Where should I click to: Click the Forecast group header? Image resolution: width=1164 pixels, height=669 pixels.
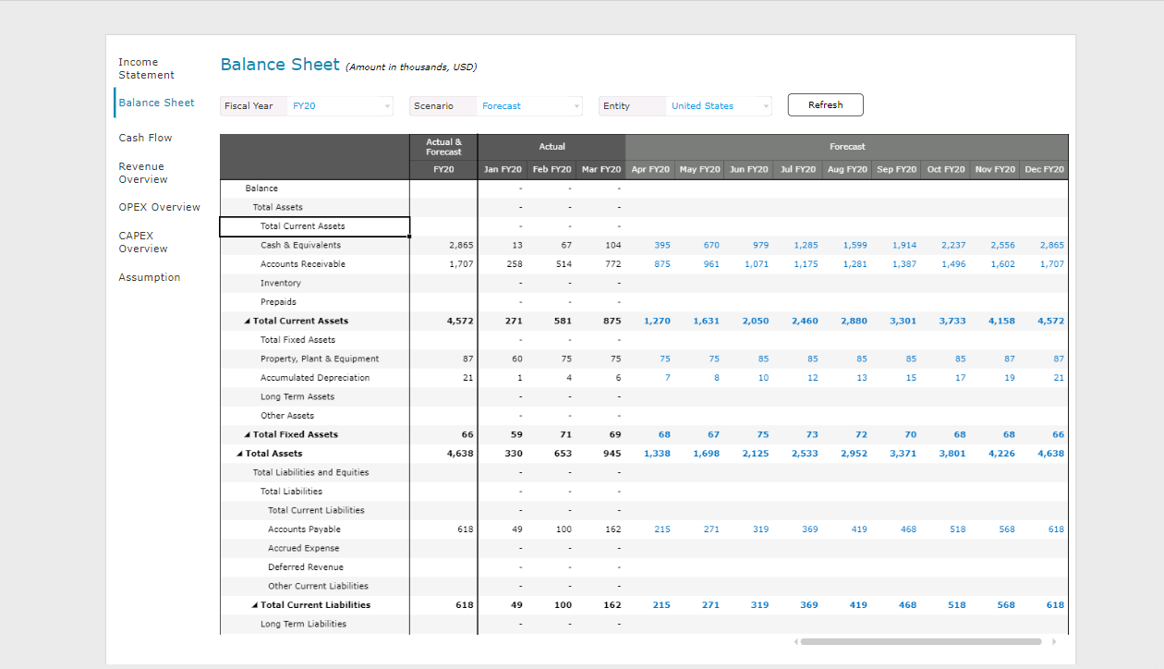click(847, 147)
